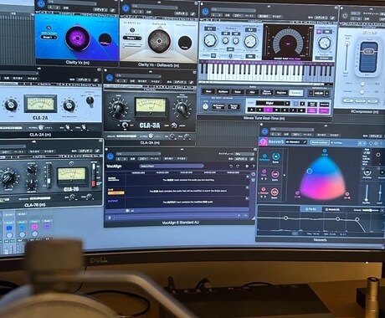Open preset dropdown in CLA-3A window header
The width and height of the screenshot is (385, 318).
click(x=138, y=76)
